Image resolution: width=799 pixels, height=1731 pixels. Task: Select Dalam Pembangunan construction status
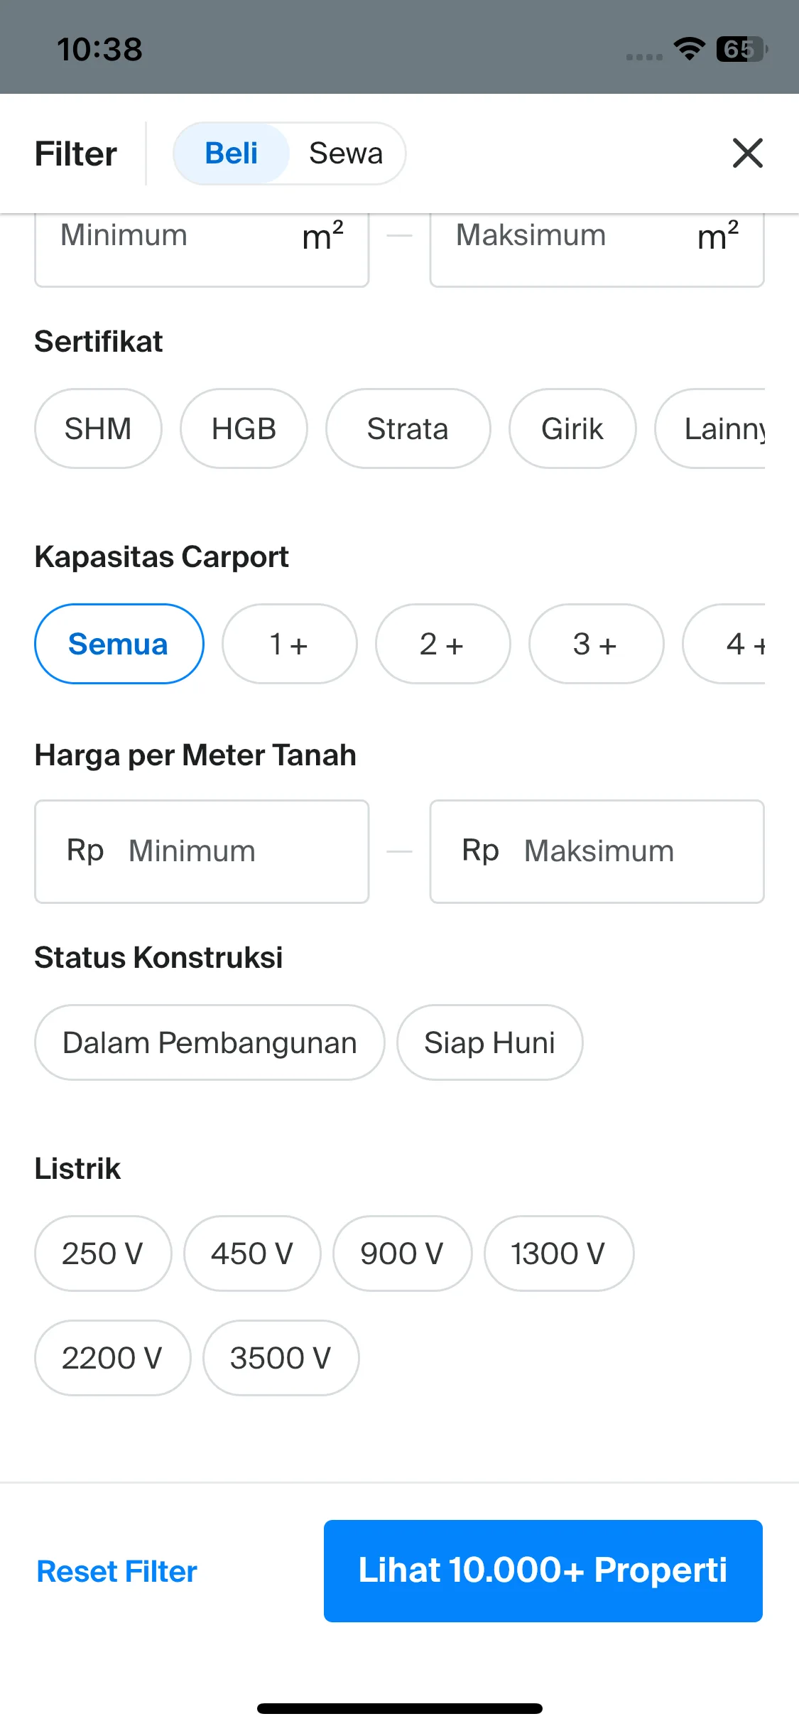(210, 1042)
